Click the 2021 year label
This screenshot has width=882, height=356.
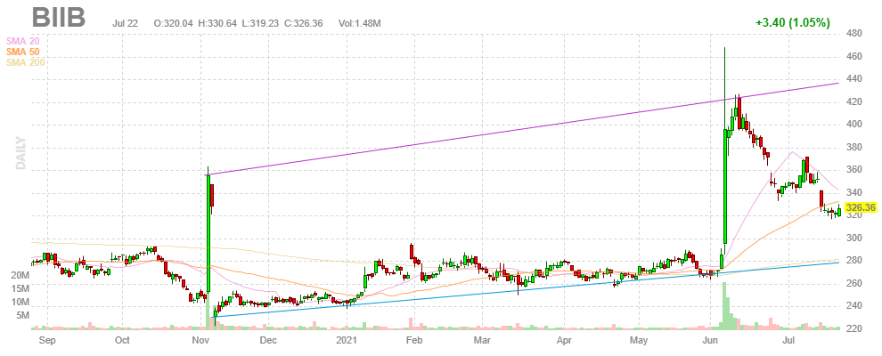[347, 340]
